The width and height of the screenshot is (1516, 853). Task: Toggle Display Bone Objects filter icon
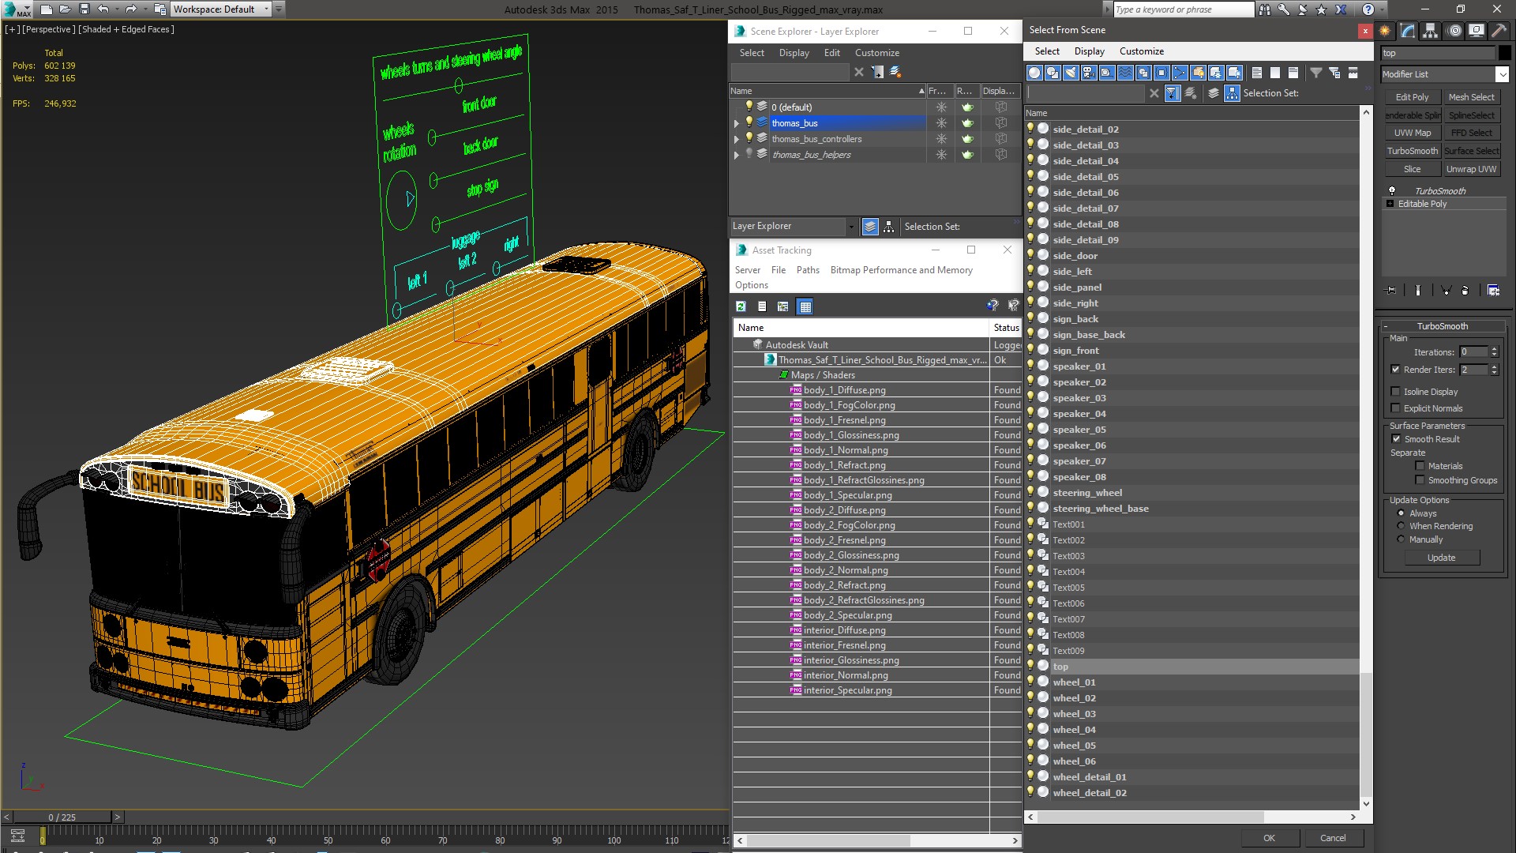[x=1180, y=73]
